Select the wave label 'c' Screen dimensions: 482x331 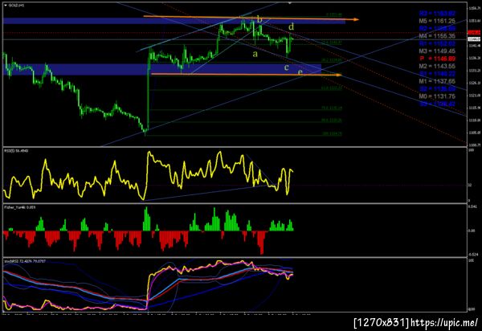coord(287,67)
